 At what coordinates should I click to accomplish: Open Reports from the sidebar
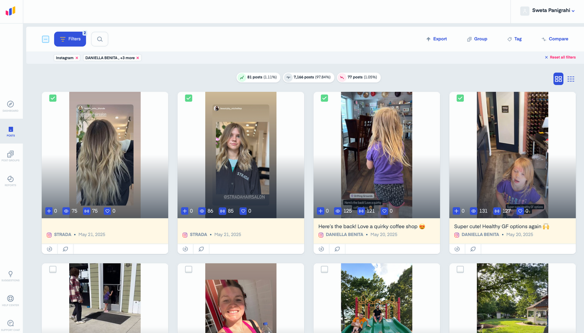pos(10,181)
